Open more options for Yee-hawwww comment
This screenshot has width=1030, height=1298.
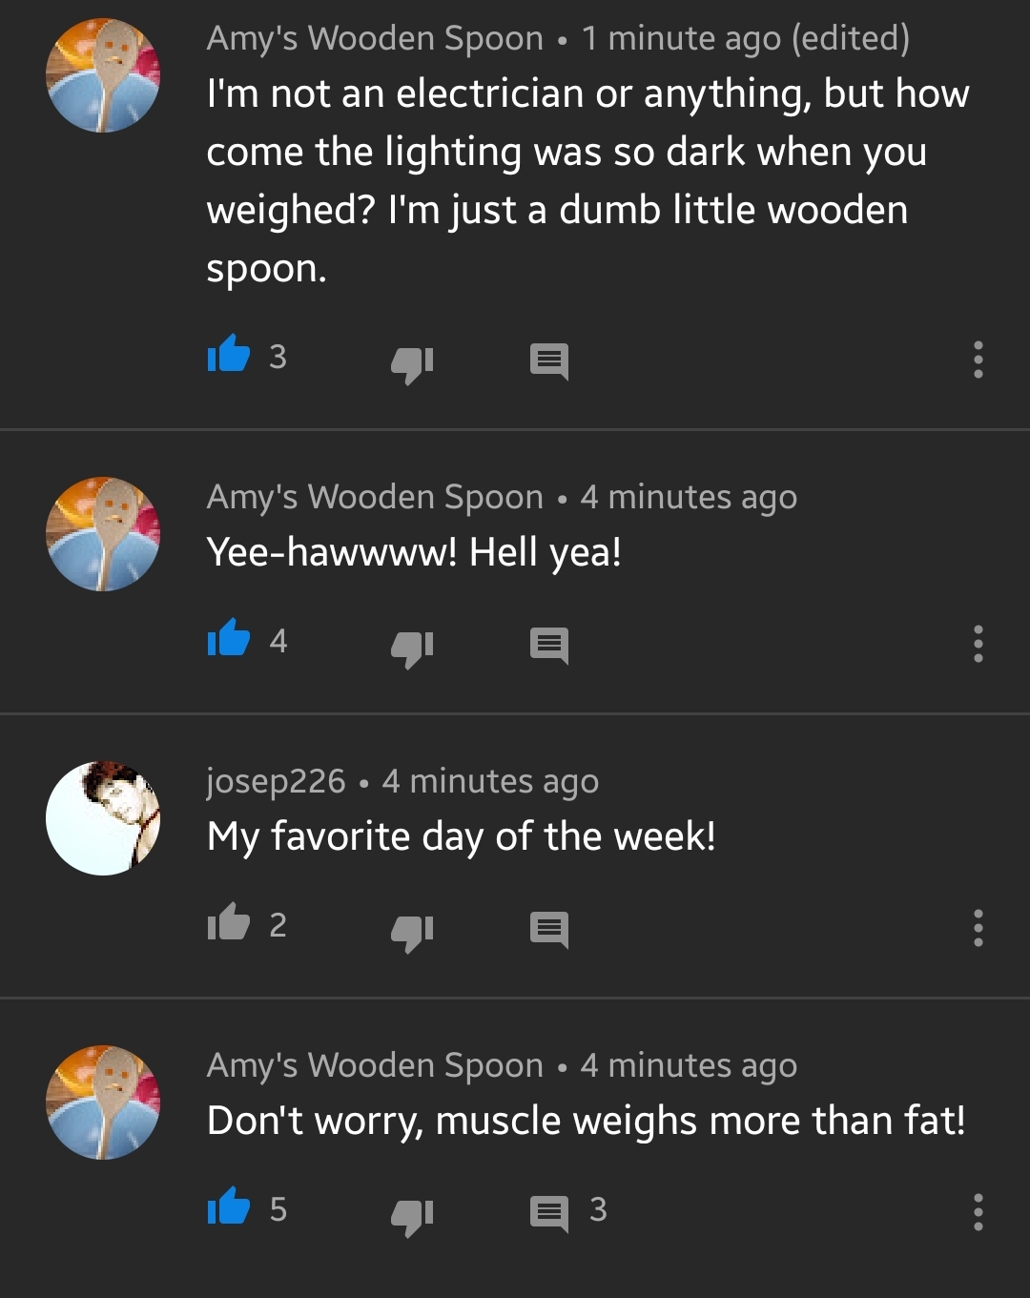pyautogui.click(x=978, y=645)
